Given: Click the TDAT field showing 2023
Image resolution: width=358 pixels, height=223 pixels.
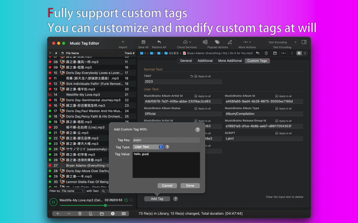Looking at the screenshot, I should (183, 82).
